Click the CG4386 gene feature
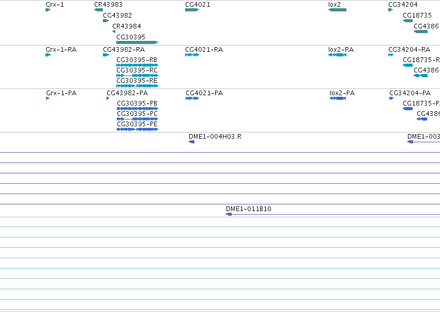440x312 pixels. pos(420,32)
